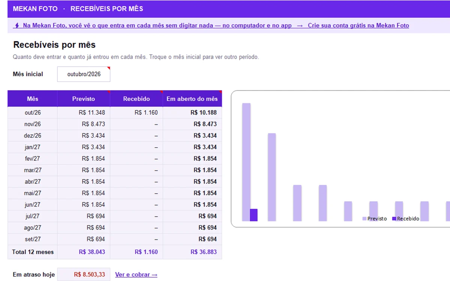
Task: Click the 'Recebido' table column header
Action: [136, 99]
